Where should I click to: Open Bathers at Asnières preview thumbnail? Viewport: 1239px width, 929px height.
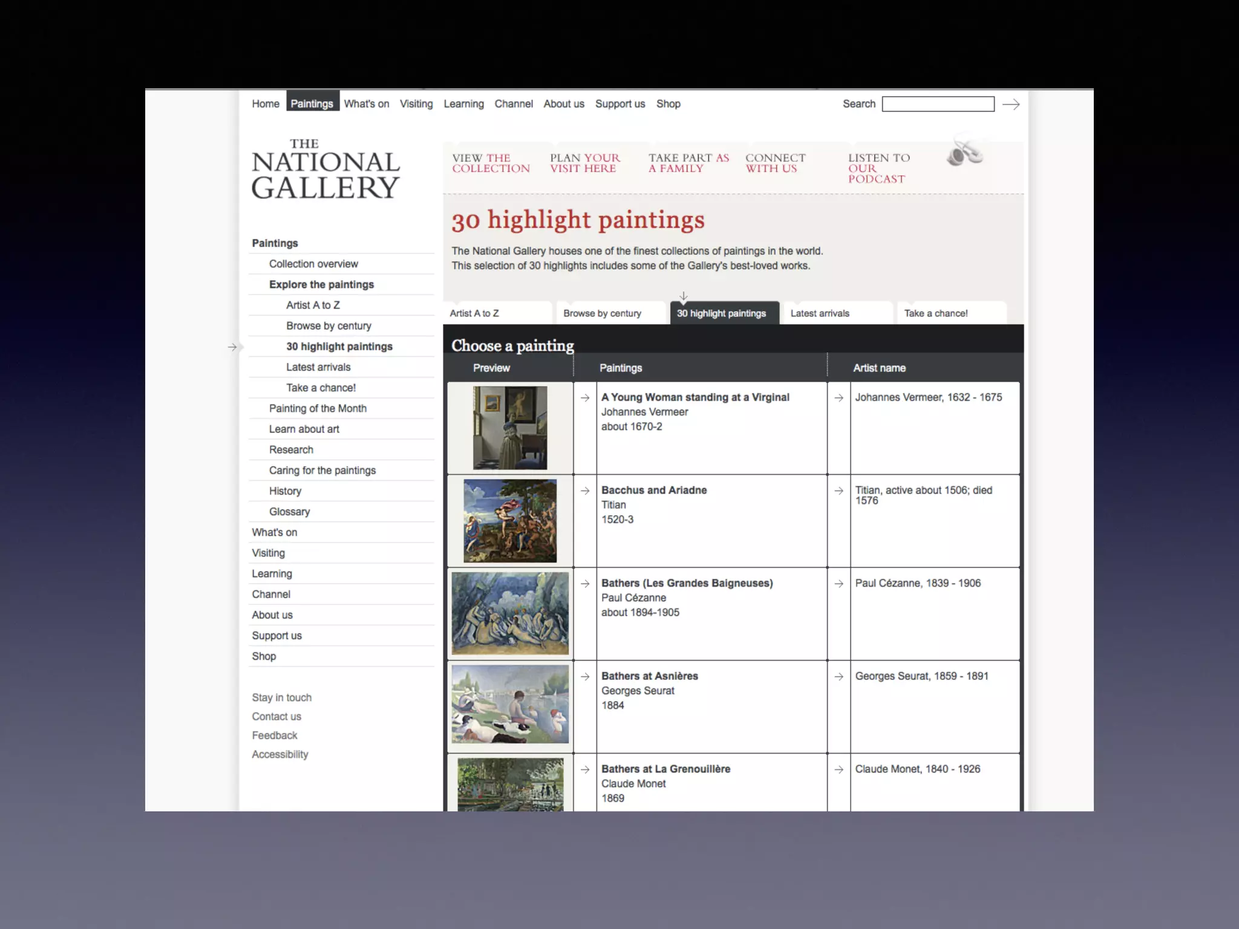click(510, 705)
